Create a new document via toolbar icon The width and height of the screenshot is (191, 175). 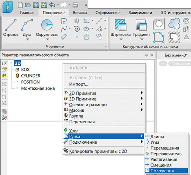[x=20, y=5]
